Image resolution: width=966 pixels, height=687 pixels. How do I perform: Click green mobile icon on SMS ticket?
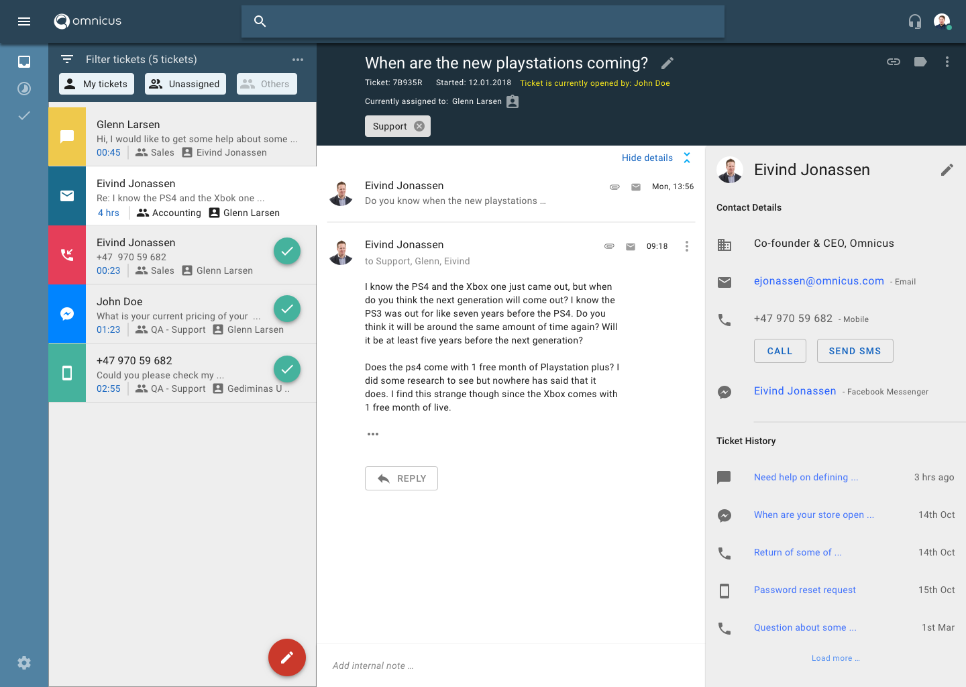click(67, 373)
